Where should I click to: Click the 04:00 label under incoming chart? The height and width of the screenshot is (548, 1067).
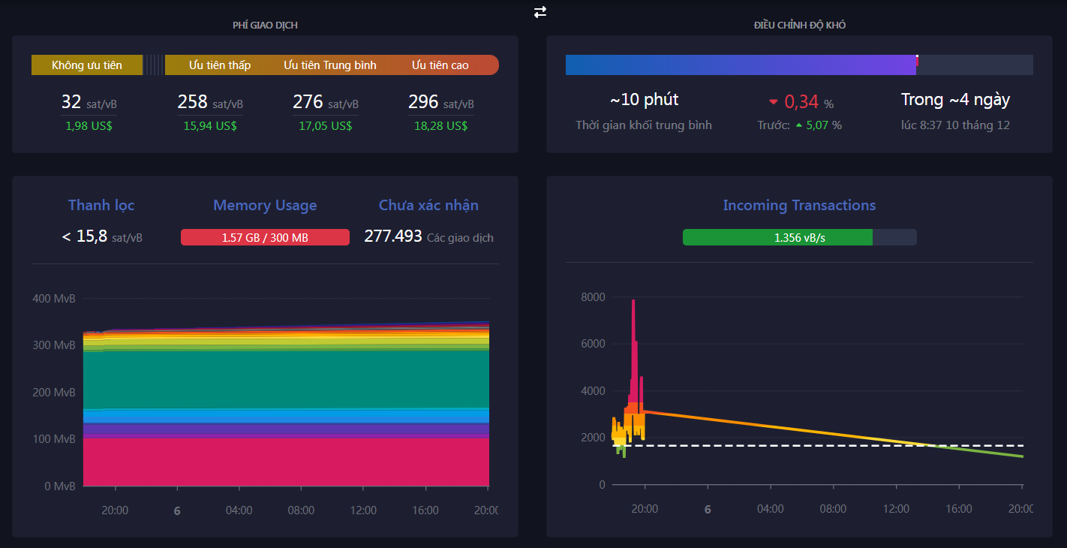pos(770,509)
